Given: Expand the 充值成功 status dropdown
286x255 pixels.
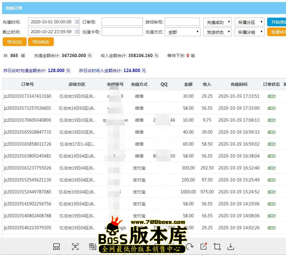Looking at the screenshot, I should (x=217, y=22).
